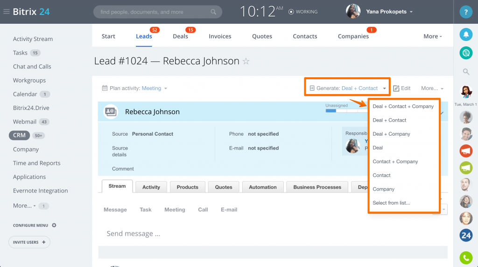Click the contact card icon beside Rebecca Johnson

tap(110, 112)
